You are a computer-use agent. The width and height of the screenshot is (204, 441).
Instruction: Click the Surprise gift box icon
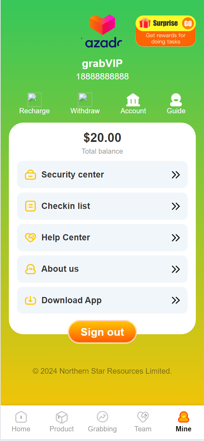click(x=145, y=23)
